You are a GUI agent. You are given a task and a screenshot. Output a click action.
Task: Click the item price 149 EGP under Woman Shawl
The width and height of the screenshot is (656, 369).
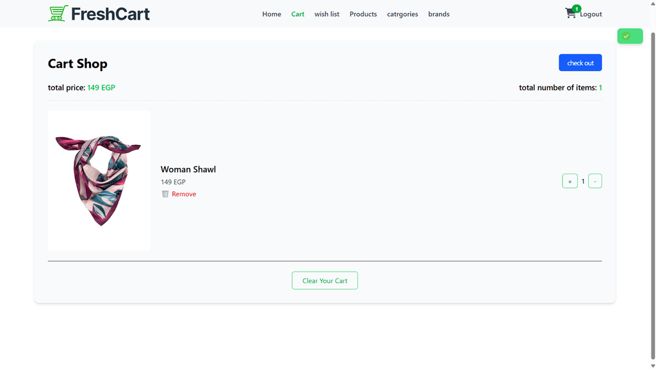pos(173,182)
